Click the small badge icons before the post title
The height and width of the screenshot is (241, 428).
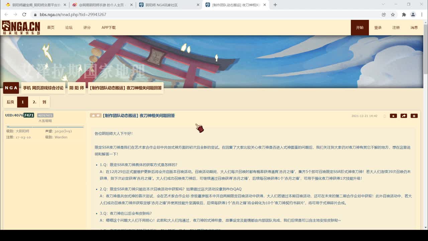[x=96, y=115]
